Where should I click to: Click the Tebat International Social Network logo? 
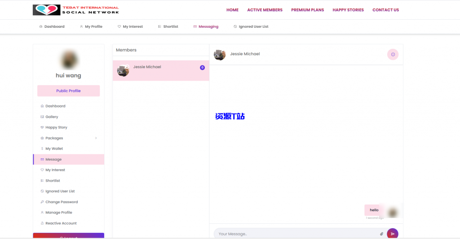(x=76, y=10)
